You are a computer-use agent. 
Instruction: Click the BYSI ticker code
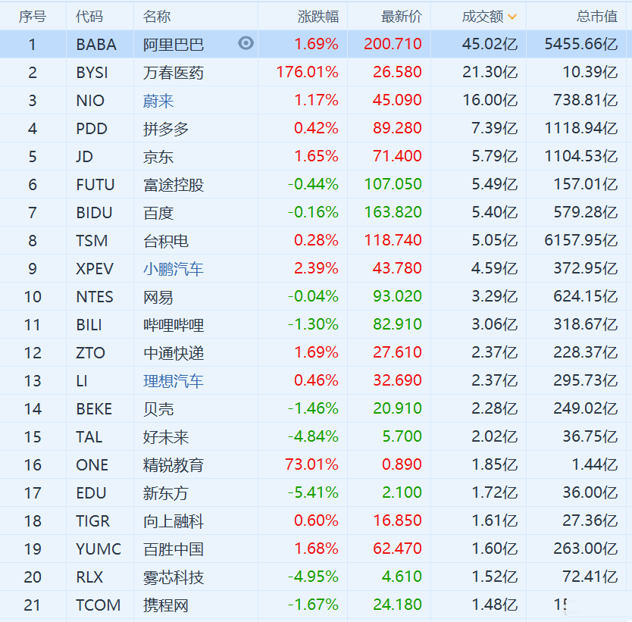tap(92, 73)
